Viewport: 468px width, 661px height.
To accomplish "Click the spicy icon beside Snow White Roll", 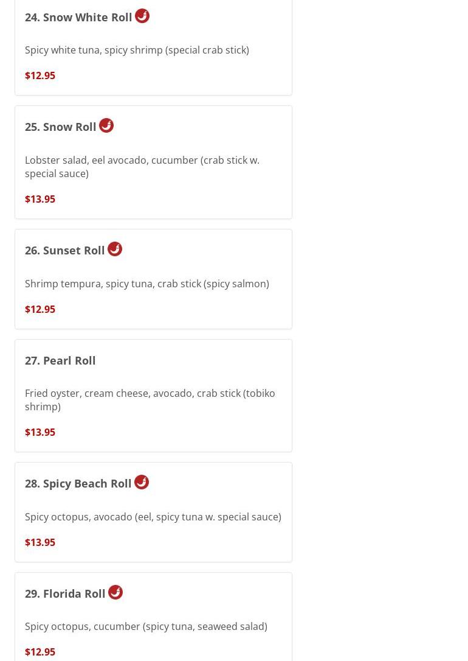I will pyautogui.click(x=142, y=16).
